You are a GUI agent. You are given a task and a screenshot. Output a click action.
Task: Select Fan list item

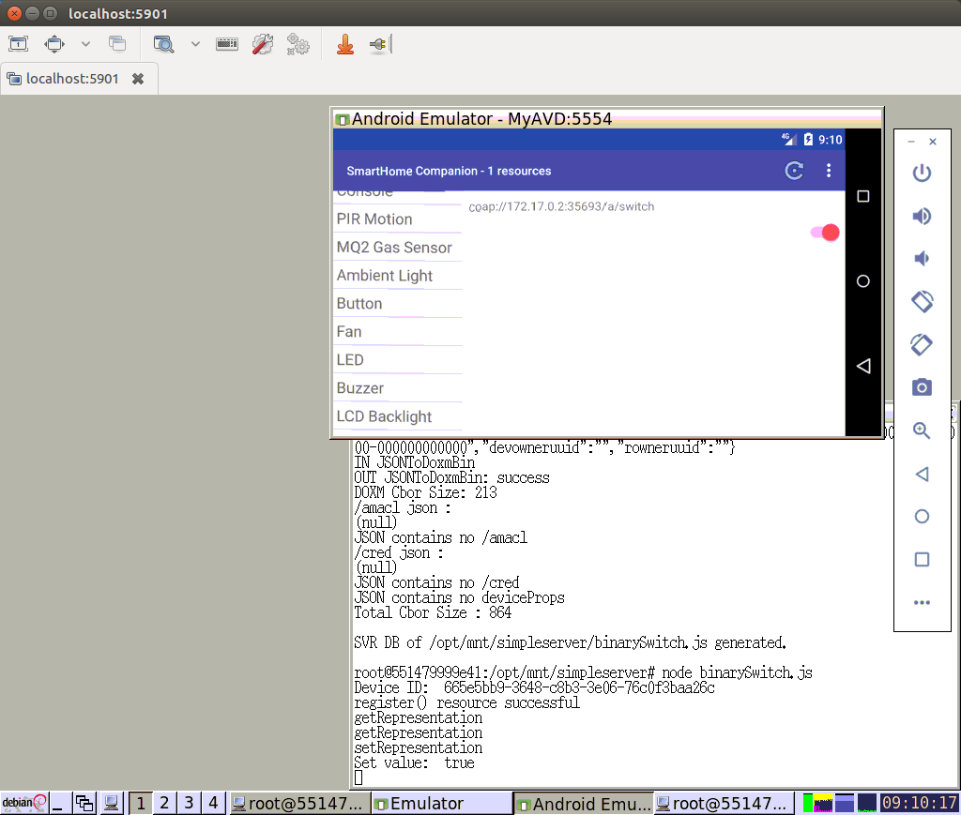[398, 332]
